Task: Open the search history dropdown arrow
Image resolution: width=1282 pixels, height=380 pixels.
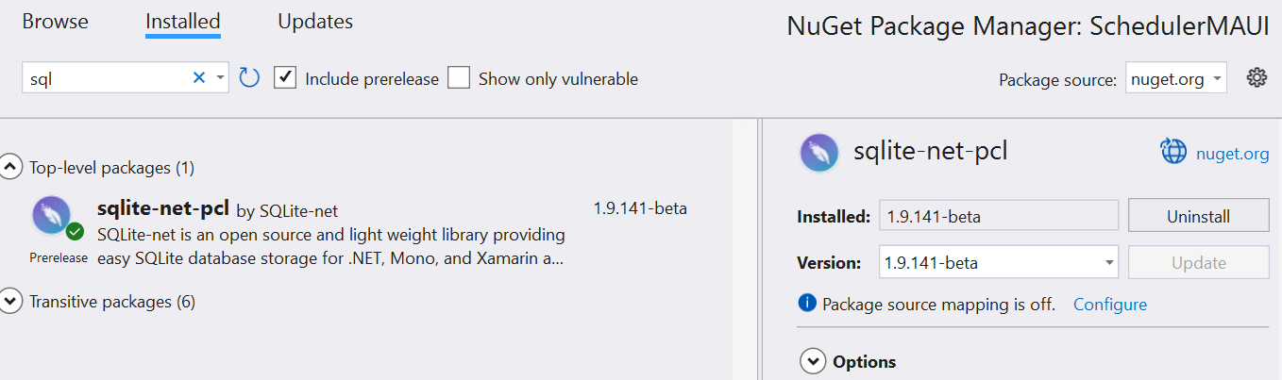Action: pos(220,78)
